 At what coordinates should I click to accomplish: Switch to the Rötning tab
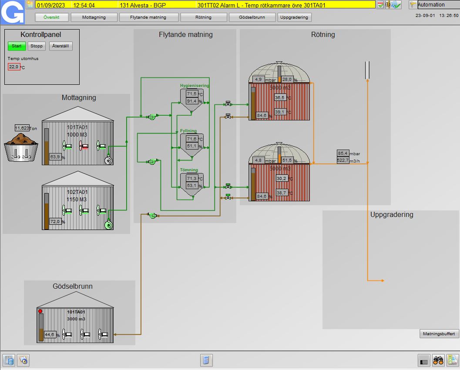pos(204,17)
